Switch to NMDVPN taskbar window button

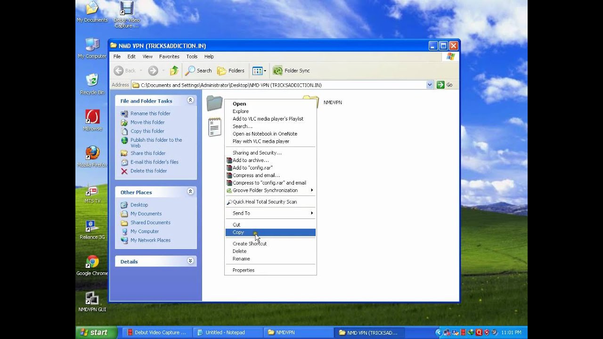298,332
